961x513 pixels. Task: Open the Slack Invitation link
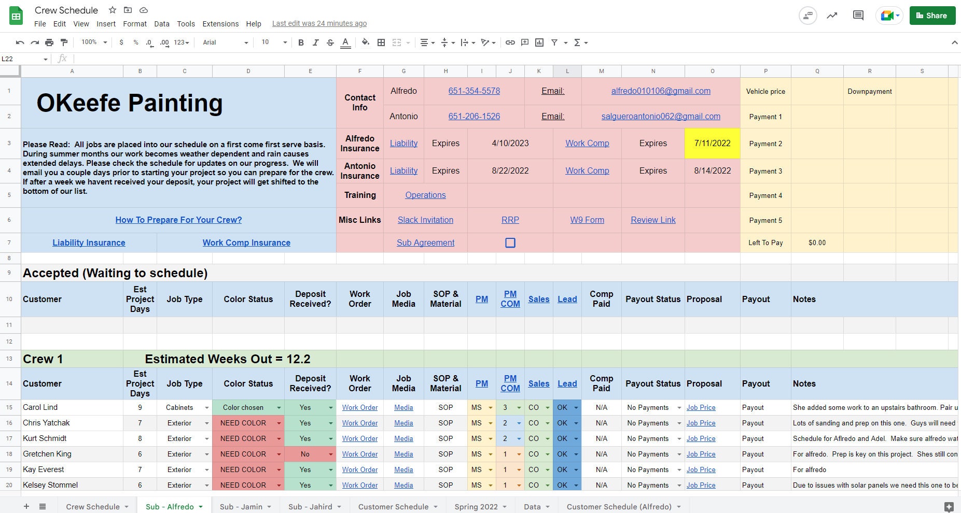(x=425, y=220)
